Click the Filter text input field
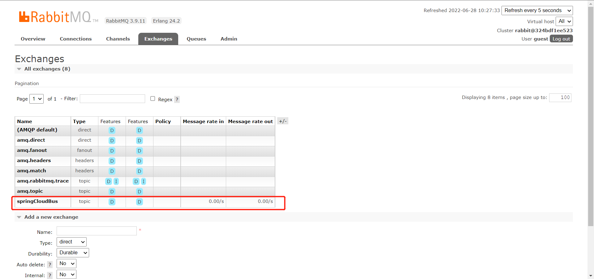 112,99
